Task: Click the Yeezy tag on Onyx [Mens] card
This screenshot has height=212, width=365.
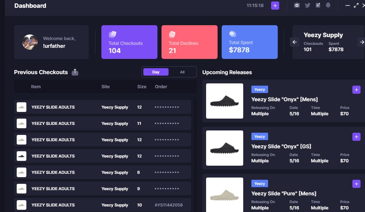Action: tap(260, 89)
